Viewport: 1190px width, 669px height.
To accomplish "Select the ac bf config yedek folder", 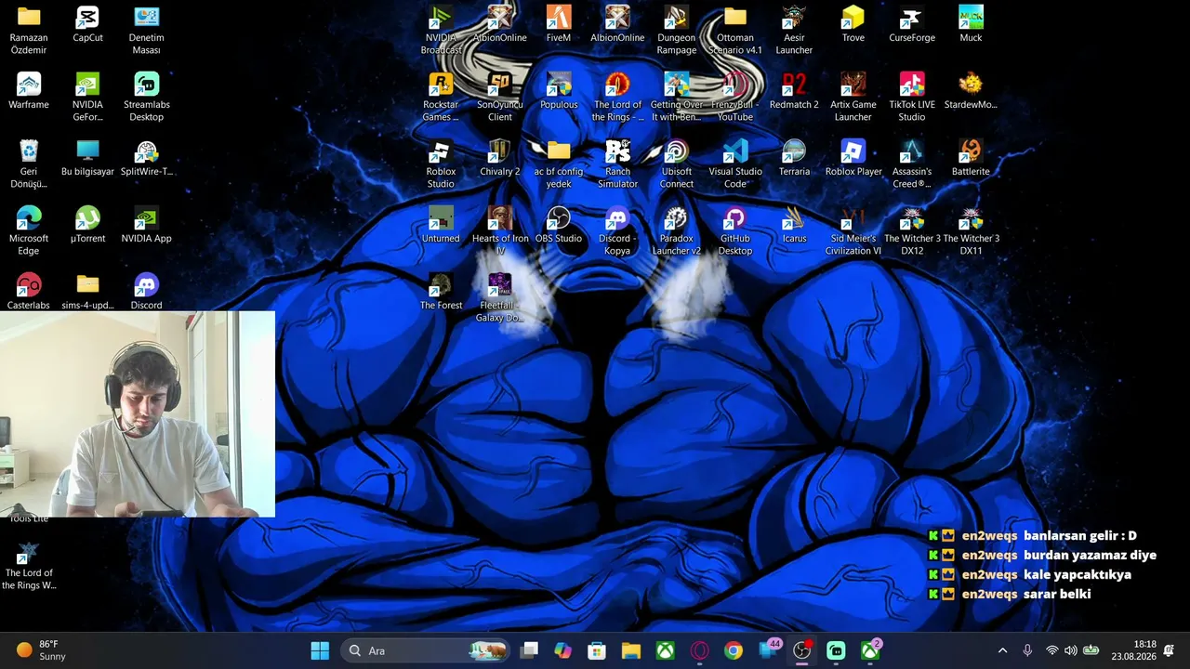I will (x=559, y=164).
